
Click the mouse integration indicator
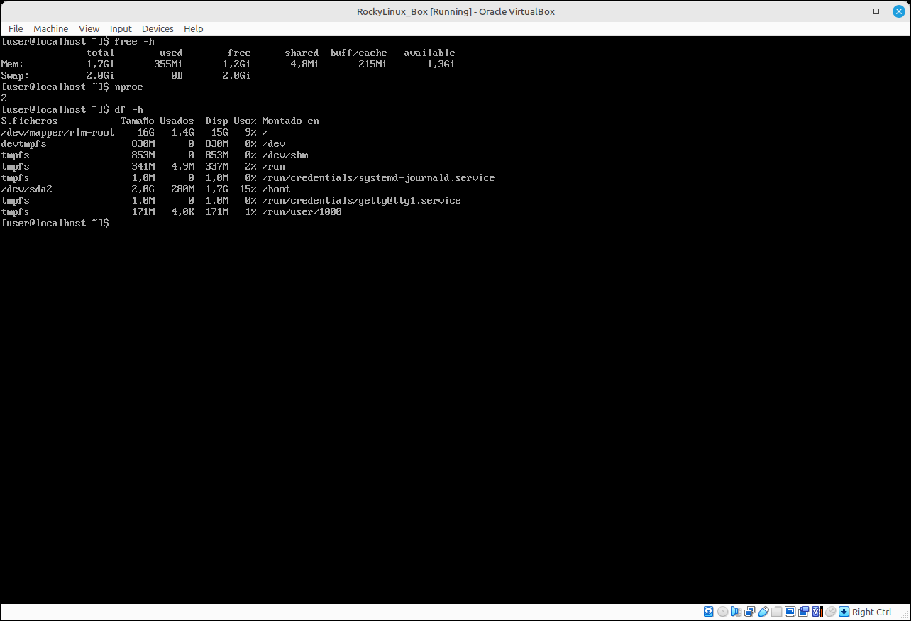click(x=830, y=612)
